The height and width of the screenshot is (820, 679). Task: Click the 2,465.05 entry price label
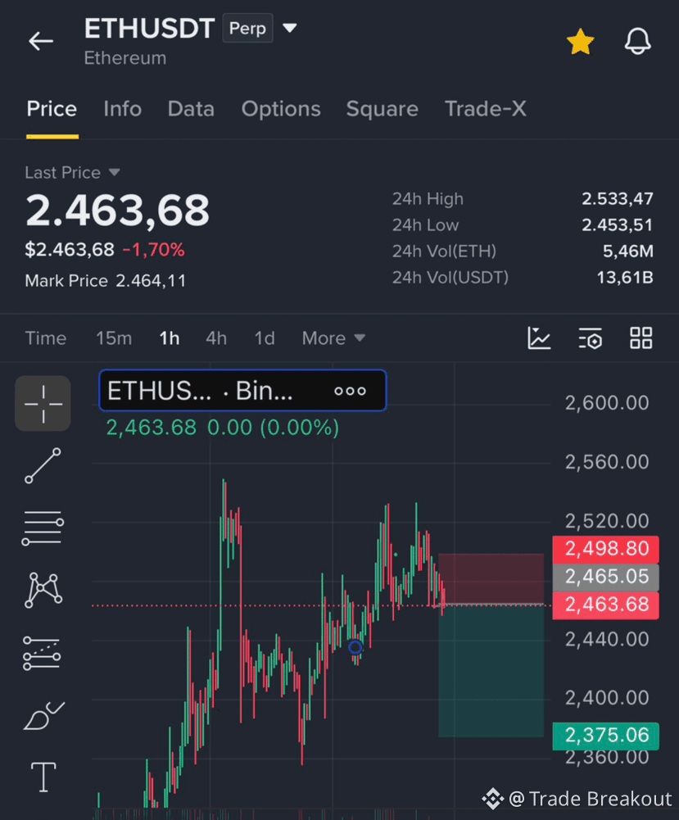point(606,577)
